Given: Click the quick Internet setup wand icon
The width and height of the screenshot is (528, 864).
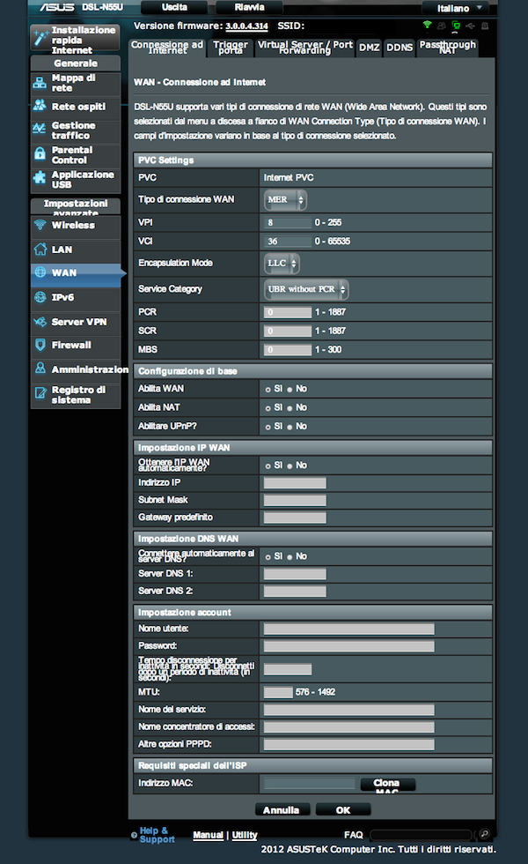Looking at the screenshot, I should (40, 38).
